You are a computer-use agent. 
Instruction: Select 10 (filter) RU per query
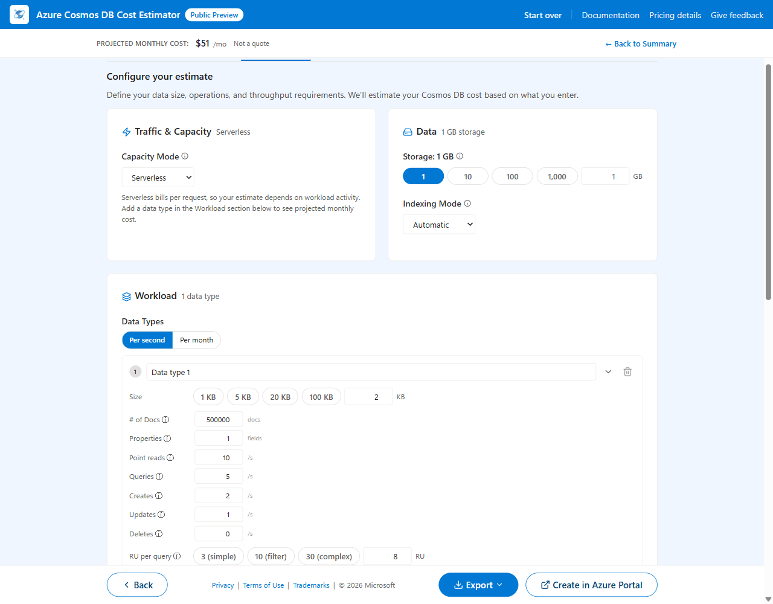pos(271,556)
